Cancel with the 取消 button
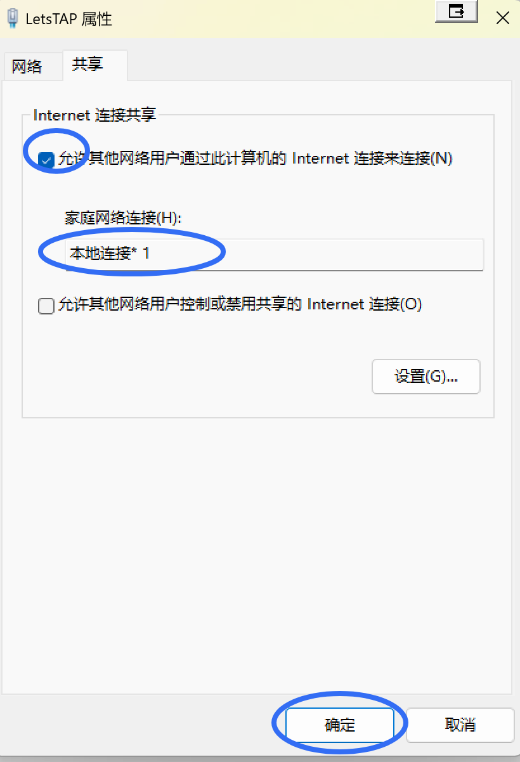The height and width of the screenshot is (762, 520). click(x=460, y=725)
